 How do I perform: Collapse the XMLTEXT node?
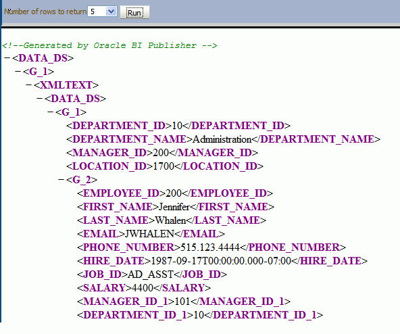(x=29, y=85)
